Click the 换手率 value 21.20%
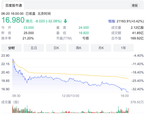This screenshot has width=153, height=116. tap(29, 38)
